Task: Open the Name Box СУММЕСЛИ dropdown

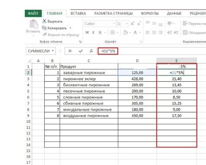Action: tap(53, 51)
